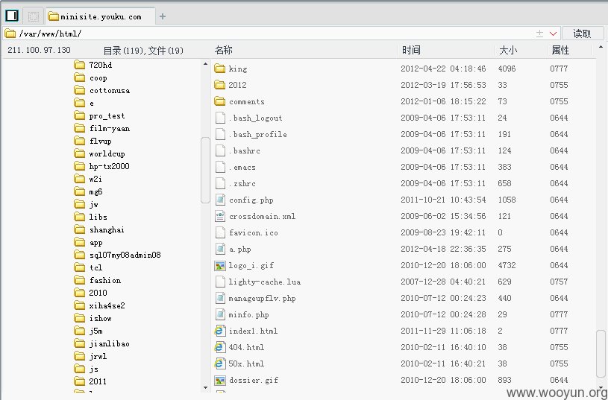The image size is (608, 400).
Task: Select the sql07my08admin08 folder
Action: [117, 255]
